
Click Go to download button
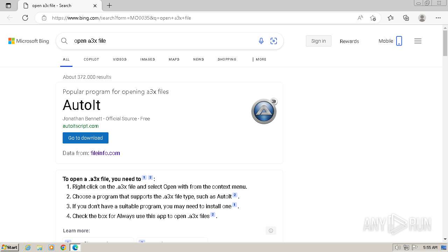coord(85,138)
